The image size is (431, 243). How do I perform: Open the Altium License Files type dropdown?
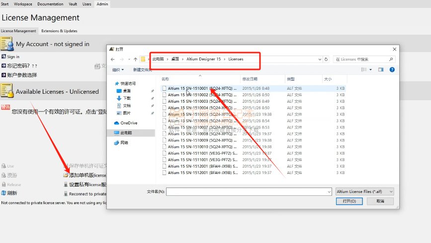(x=364, y=191)
